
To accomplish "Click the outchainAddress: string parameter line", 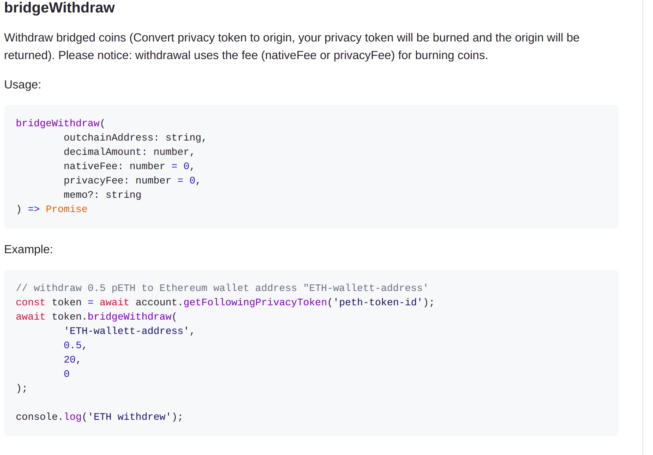I will pyautogui.click(x=135, y=138).
